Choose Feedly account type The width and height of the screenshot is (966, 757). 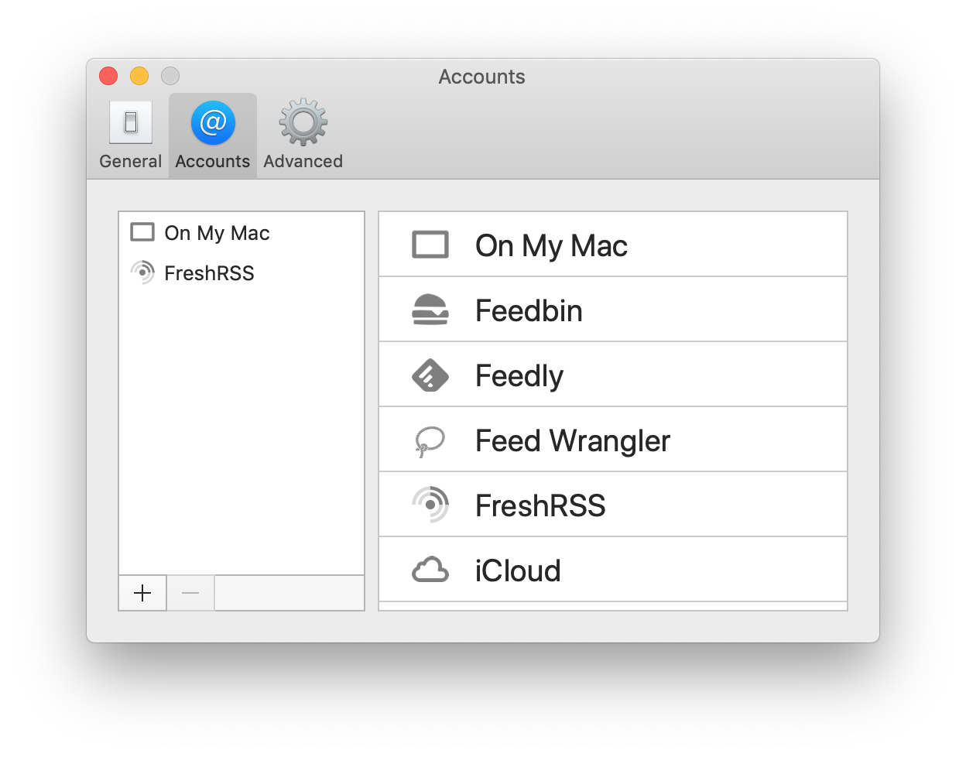coord(613,375)
